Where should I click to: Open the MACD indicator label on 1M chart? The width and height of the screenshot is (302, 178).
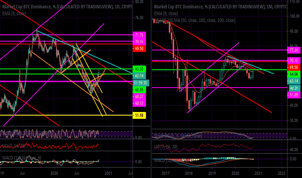[x=173, y=160]
